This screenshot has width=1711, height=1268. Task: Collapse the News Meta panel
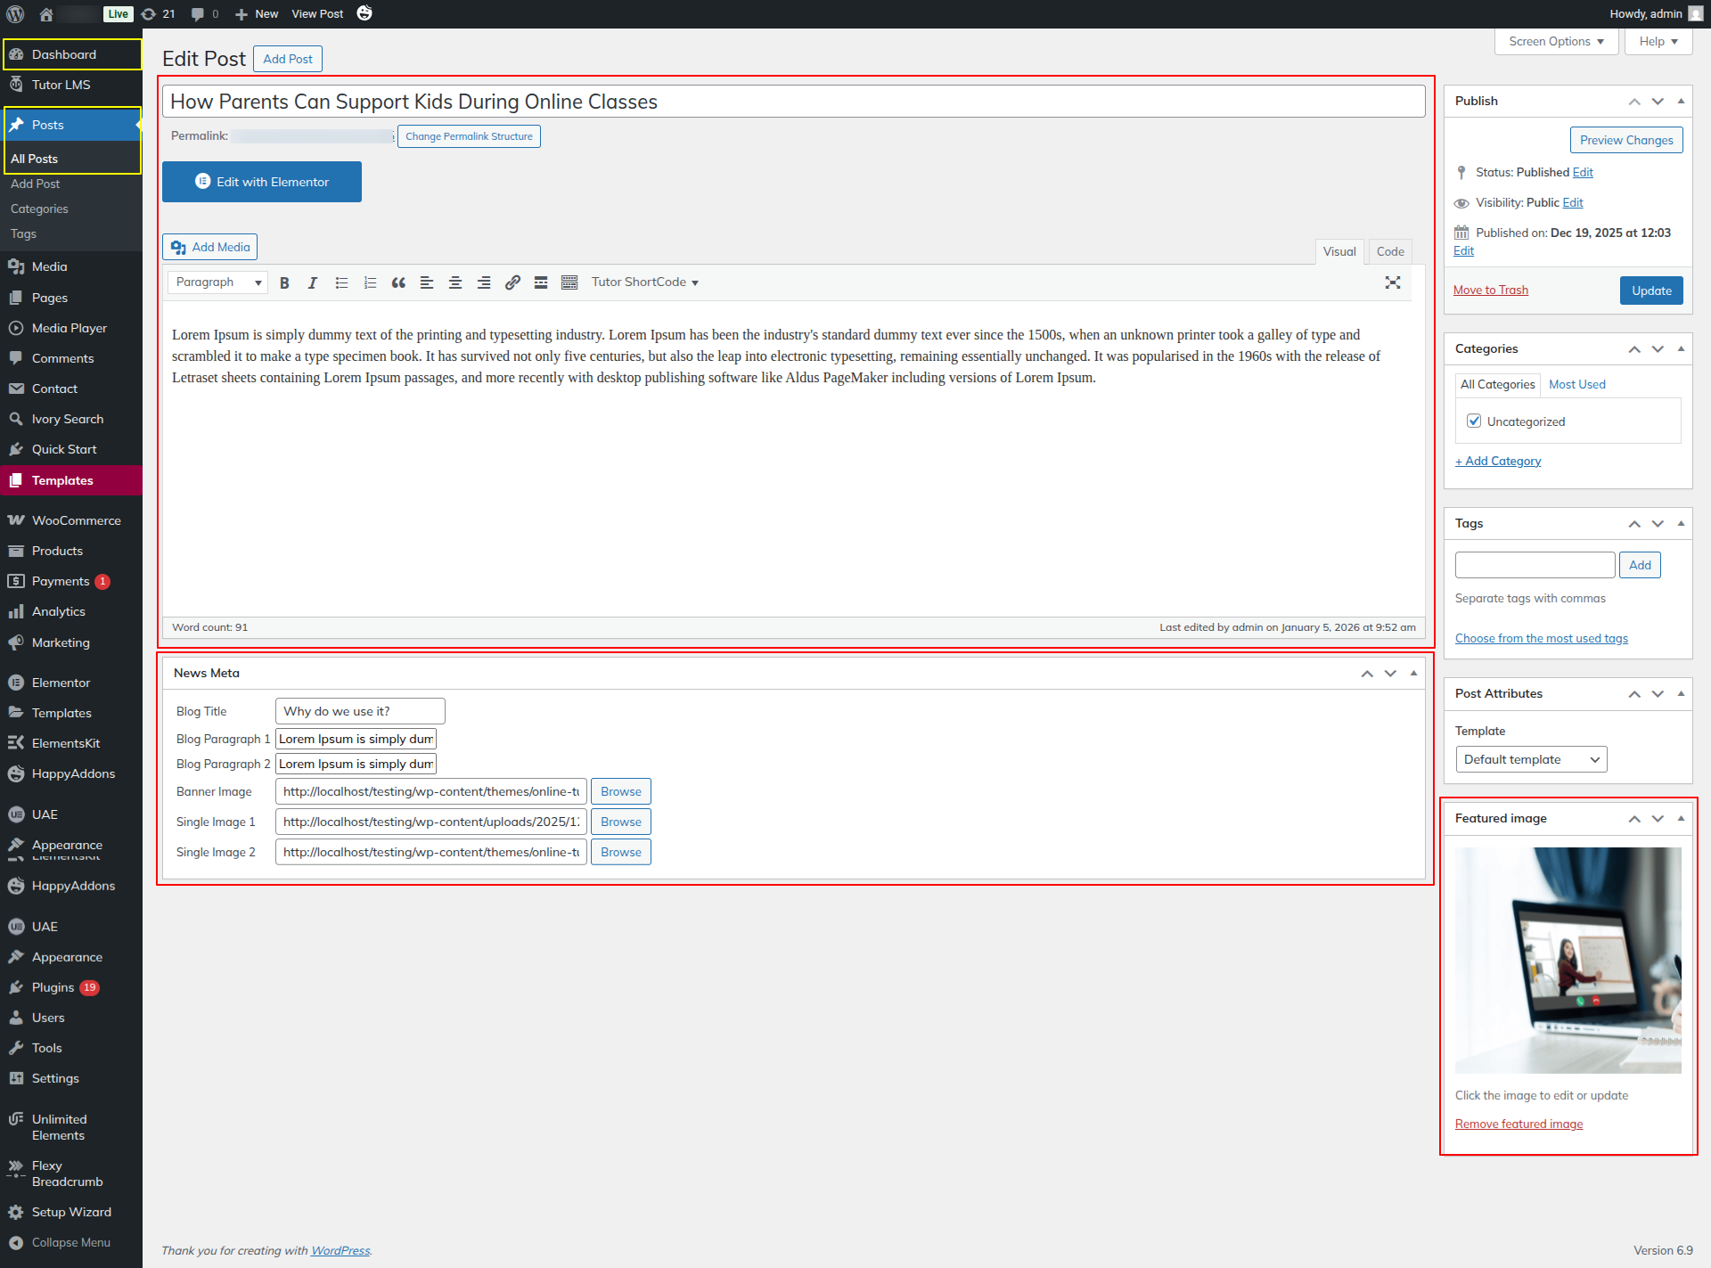pos(1413,674)
